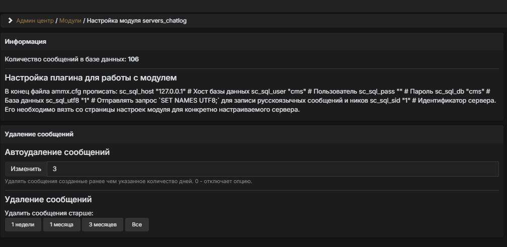The width and height of the screenshot is (507, 247).
Task: Click the Настройка модуля servers_chatlog breadcrumb text
Action: 136,21
